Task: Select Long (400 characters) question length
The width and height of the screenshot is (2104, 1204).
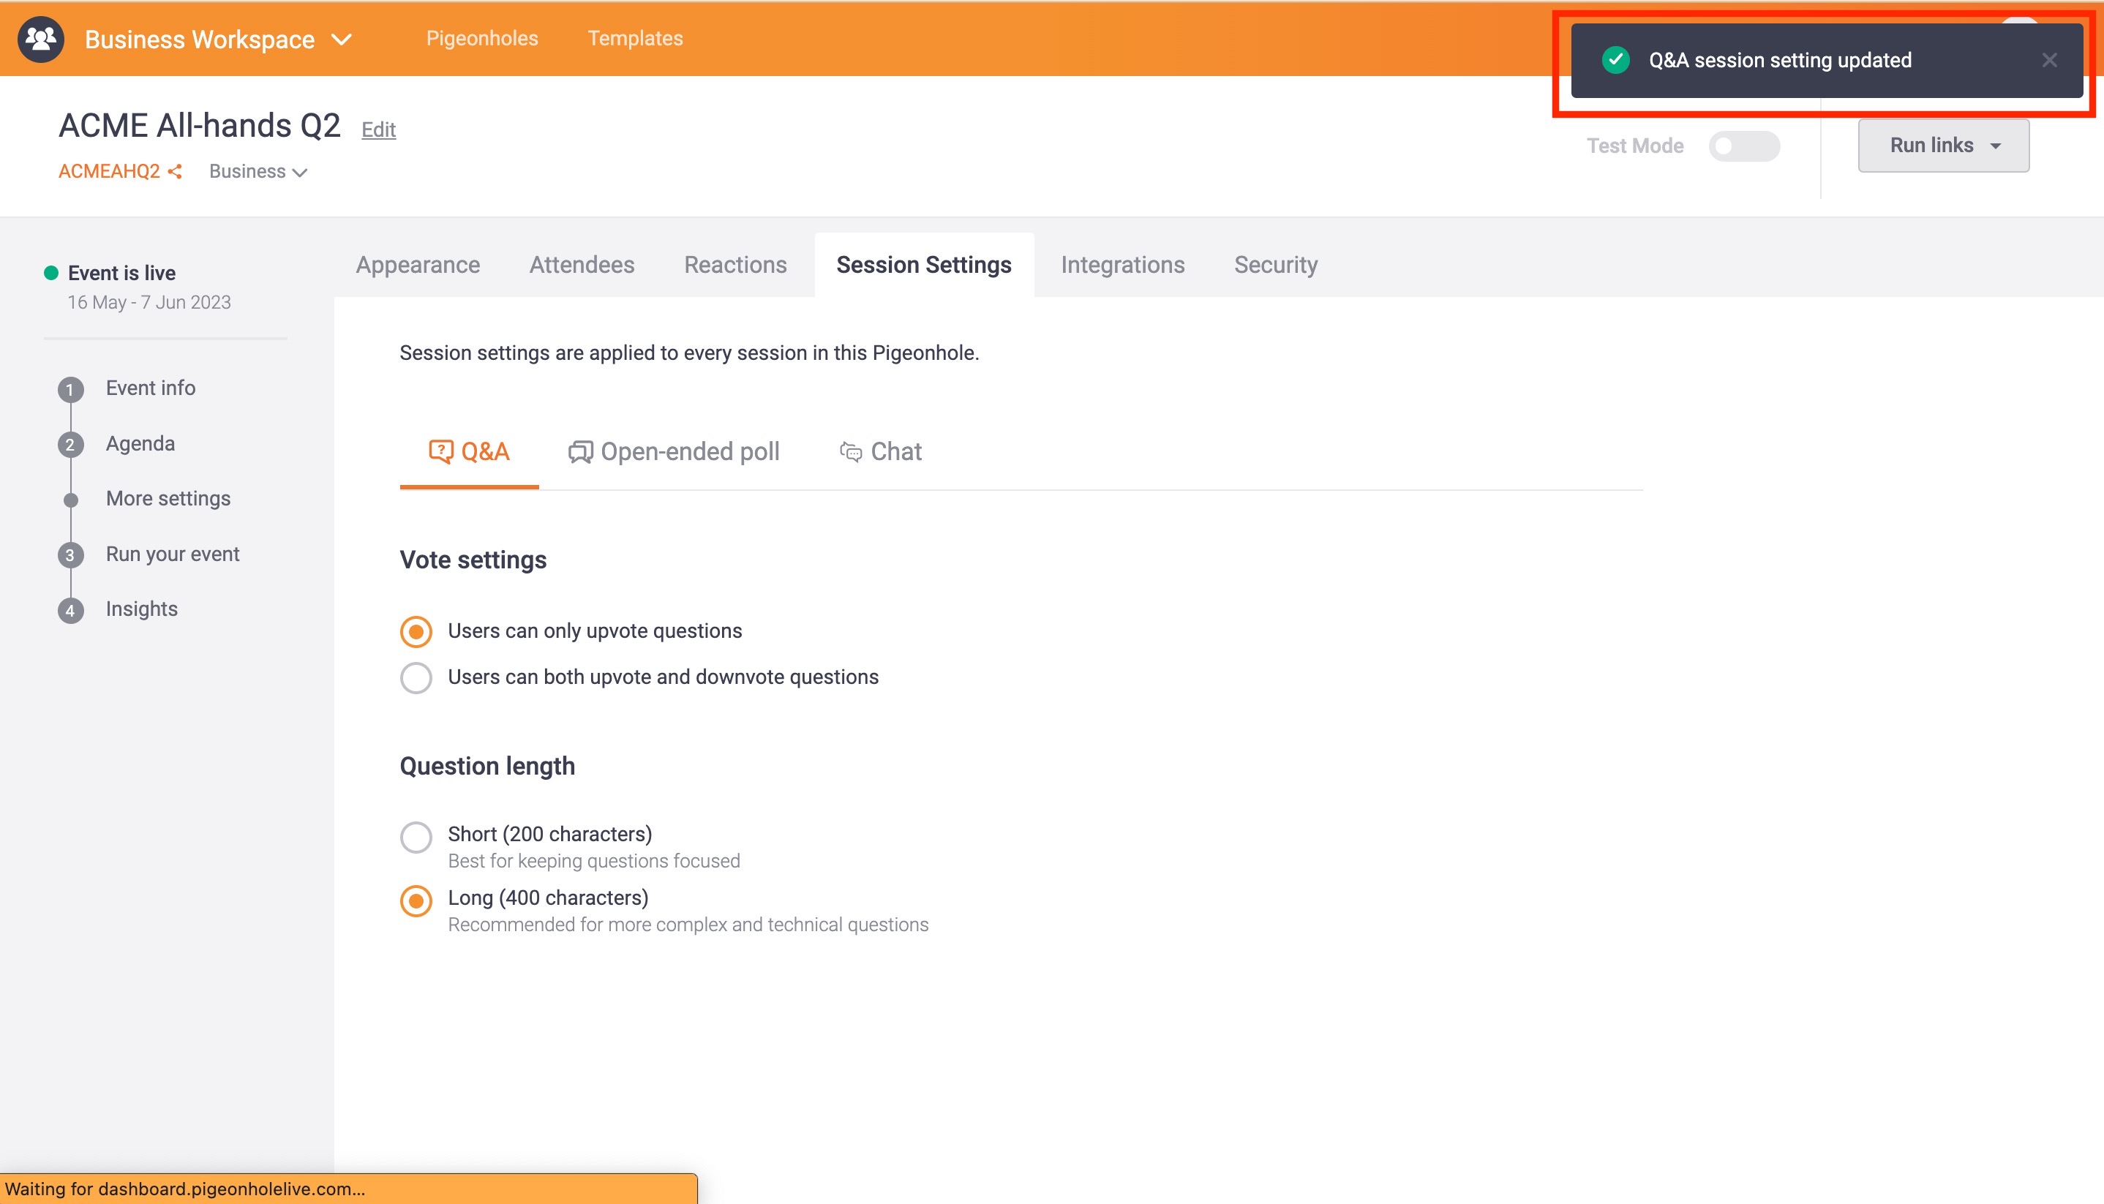Action: [416, 900]
